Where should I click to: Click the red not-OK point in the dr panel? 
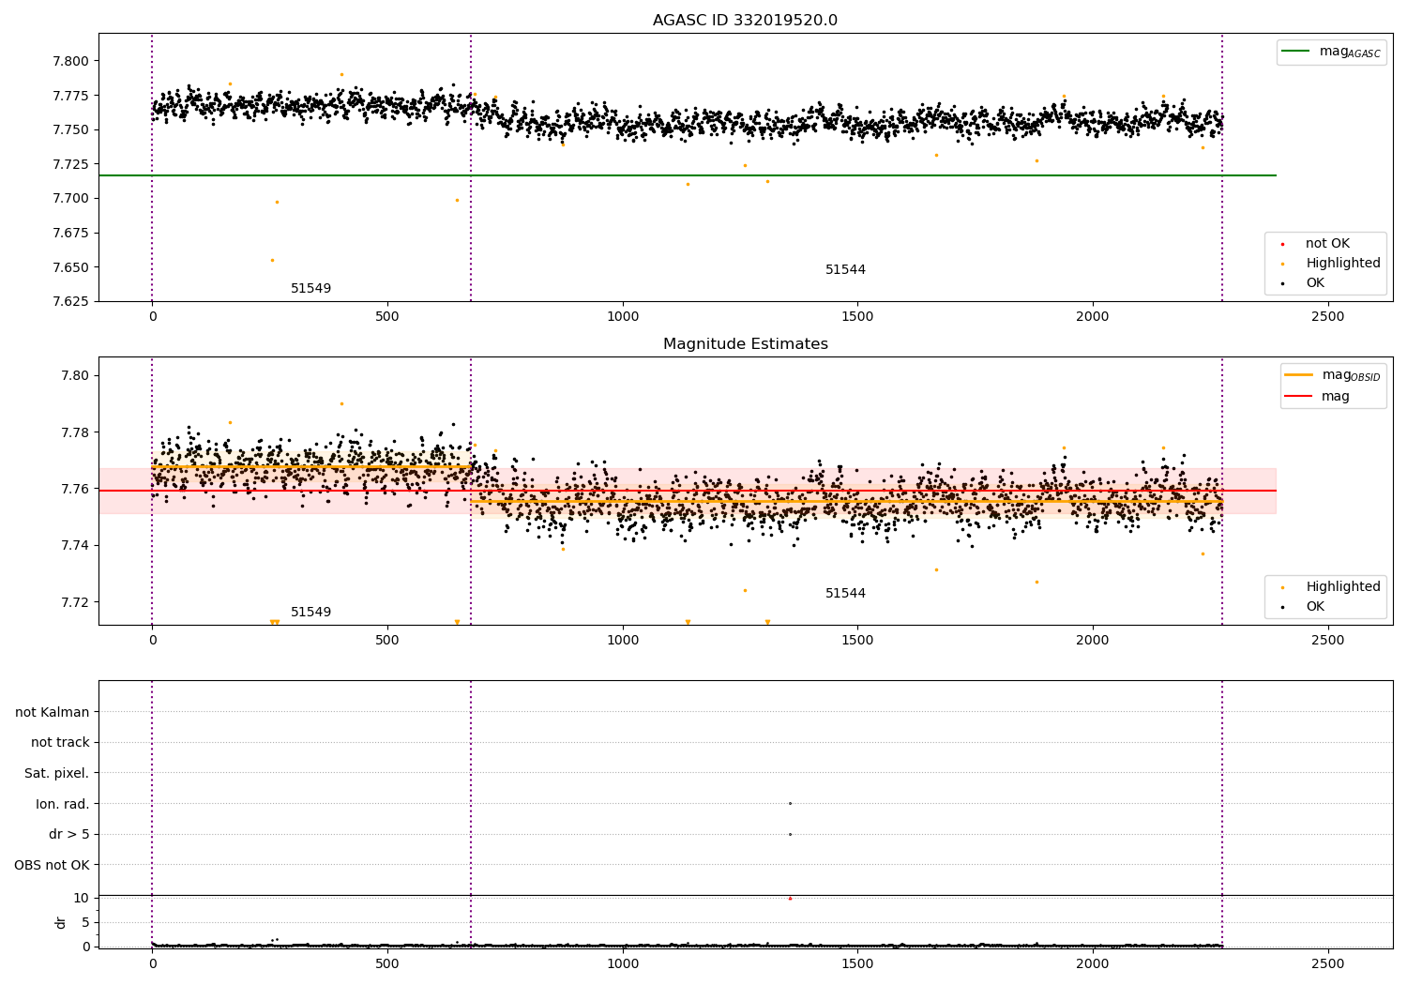click(790, 899)
